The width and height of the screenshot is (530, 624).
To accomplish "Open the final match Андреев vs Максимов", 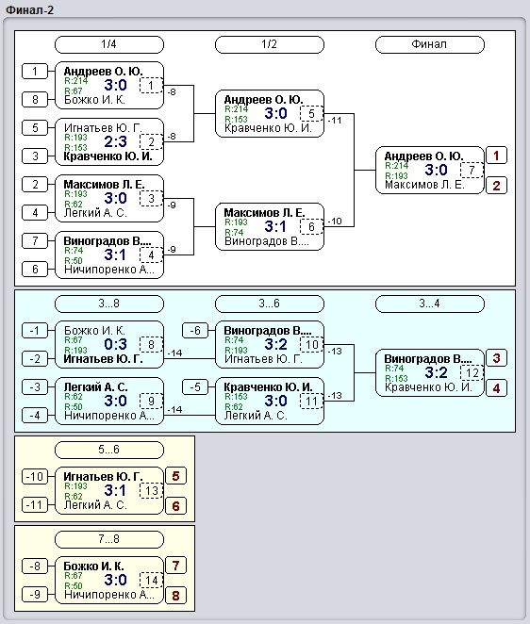I will 430,170.
